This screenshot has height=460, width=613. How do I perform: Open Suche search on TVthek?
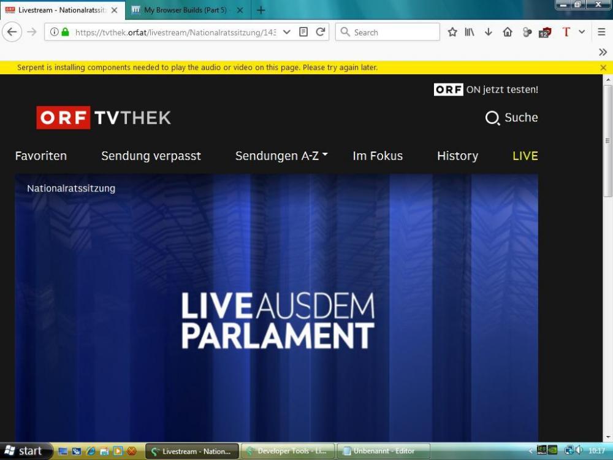pyautogui.click(x=511, y=117)
